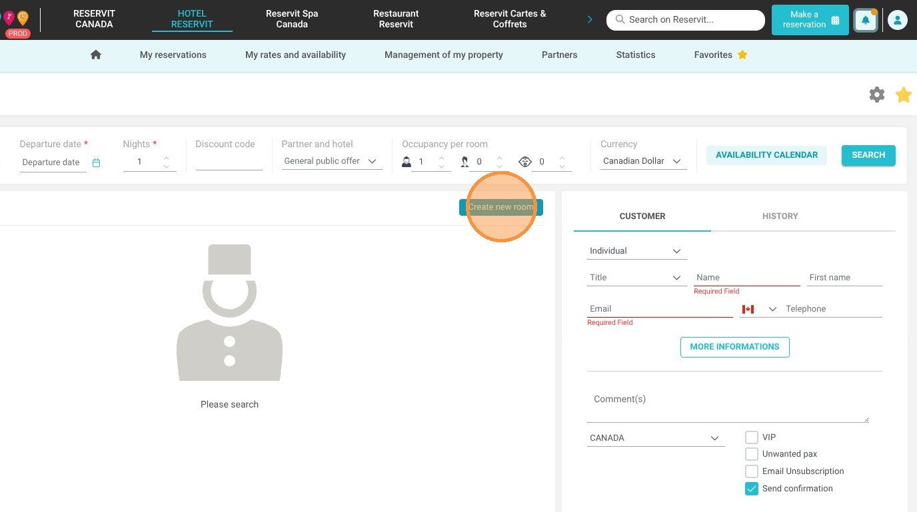Image resolution: width=917 pixels, height=512 pixels.
Task: Increase the adults count
Action: (441, 158)
